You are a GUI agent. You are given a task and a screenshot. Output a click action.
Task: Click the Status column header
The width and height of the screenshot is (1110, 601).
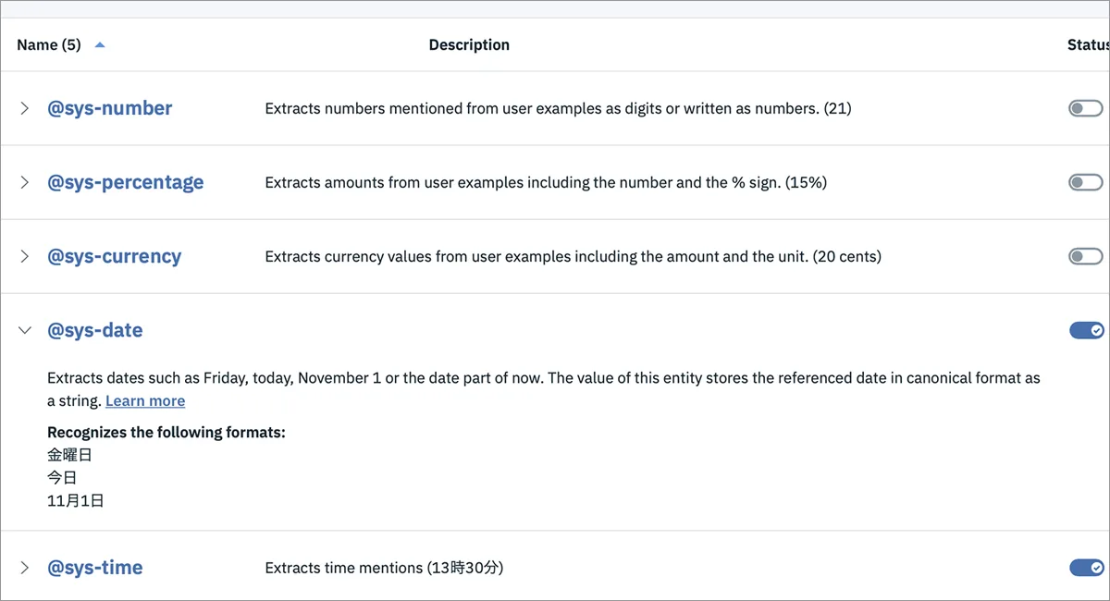tap(1088, 44)
